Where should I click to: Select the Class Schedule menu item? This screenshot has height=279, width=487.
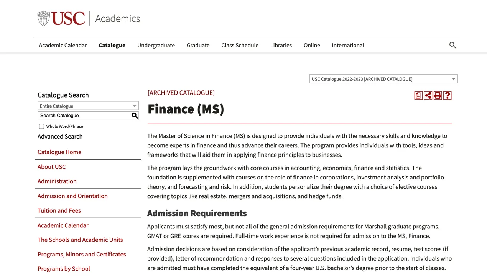240,45
